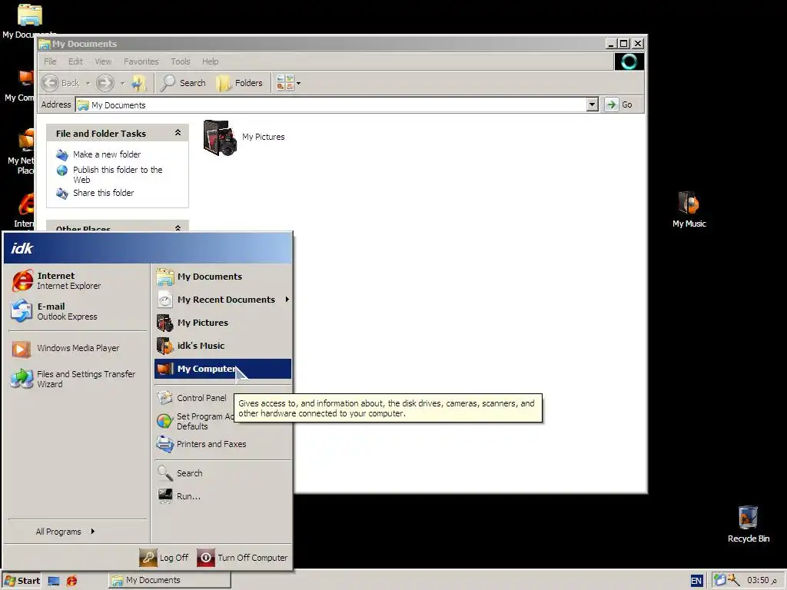Click Publish this folder to the Web
Screen dimensions: 787x590
(x=118, y=174)
